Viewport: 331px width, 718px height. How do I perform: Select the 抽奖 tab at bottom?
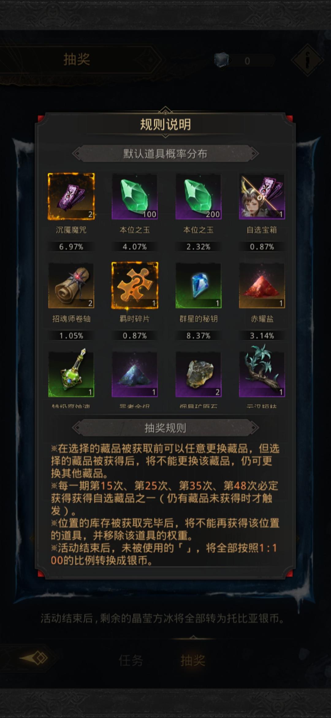tap(193, 660)
